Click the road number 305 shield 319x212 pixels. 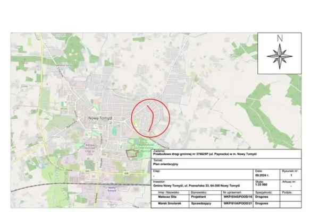87,171
